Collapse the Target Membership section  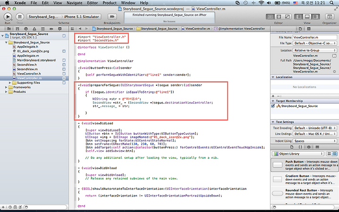click(273, 101)
